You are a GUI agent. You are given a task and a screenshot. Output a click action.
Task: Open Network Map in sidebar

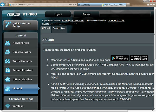click(21, 43)
